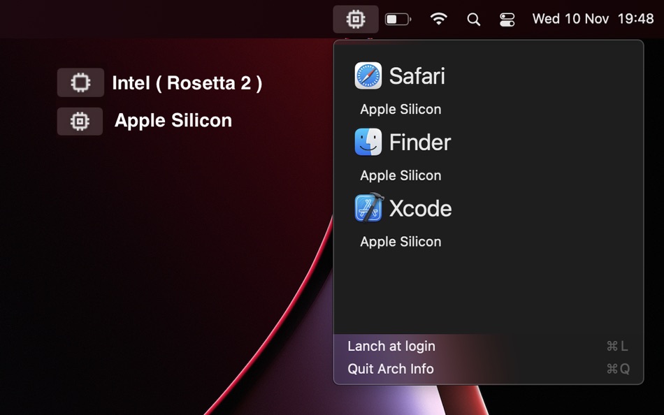Open the Arch Info chip icon in menu bar

pos(356,19)
